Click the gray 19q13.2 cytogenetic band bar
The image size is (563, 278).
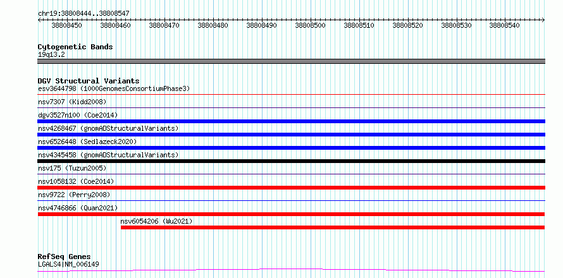click(291, 61)
